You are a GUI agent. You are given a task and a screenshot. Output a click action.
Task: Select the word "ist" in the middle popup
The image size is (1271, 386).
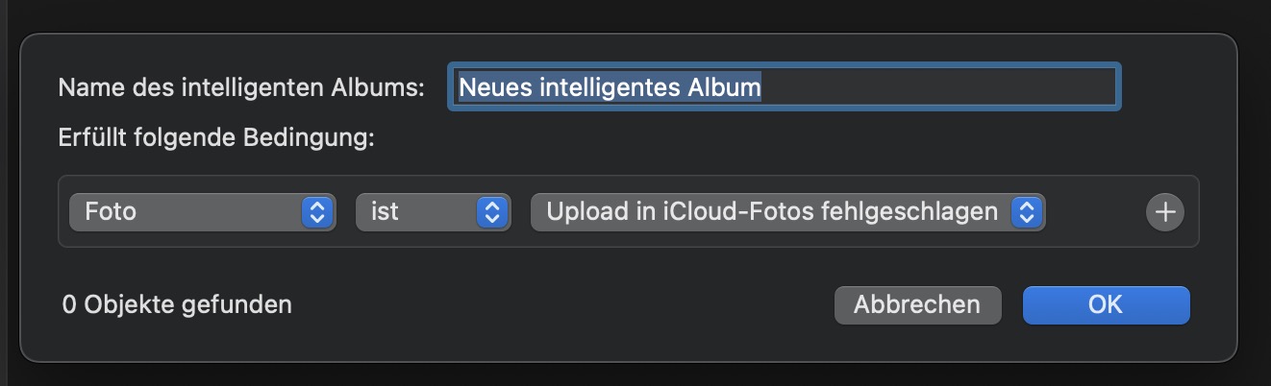[x=385, y=212]
